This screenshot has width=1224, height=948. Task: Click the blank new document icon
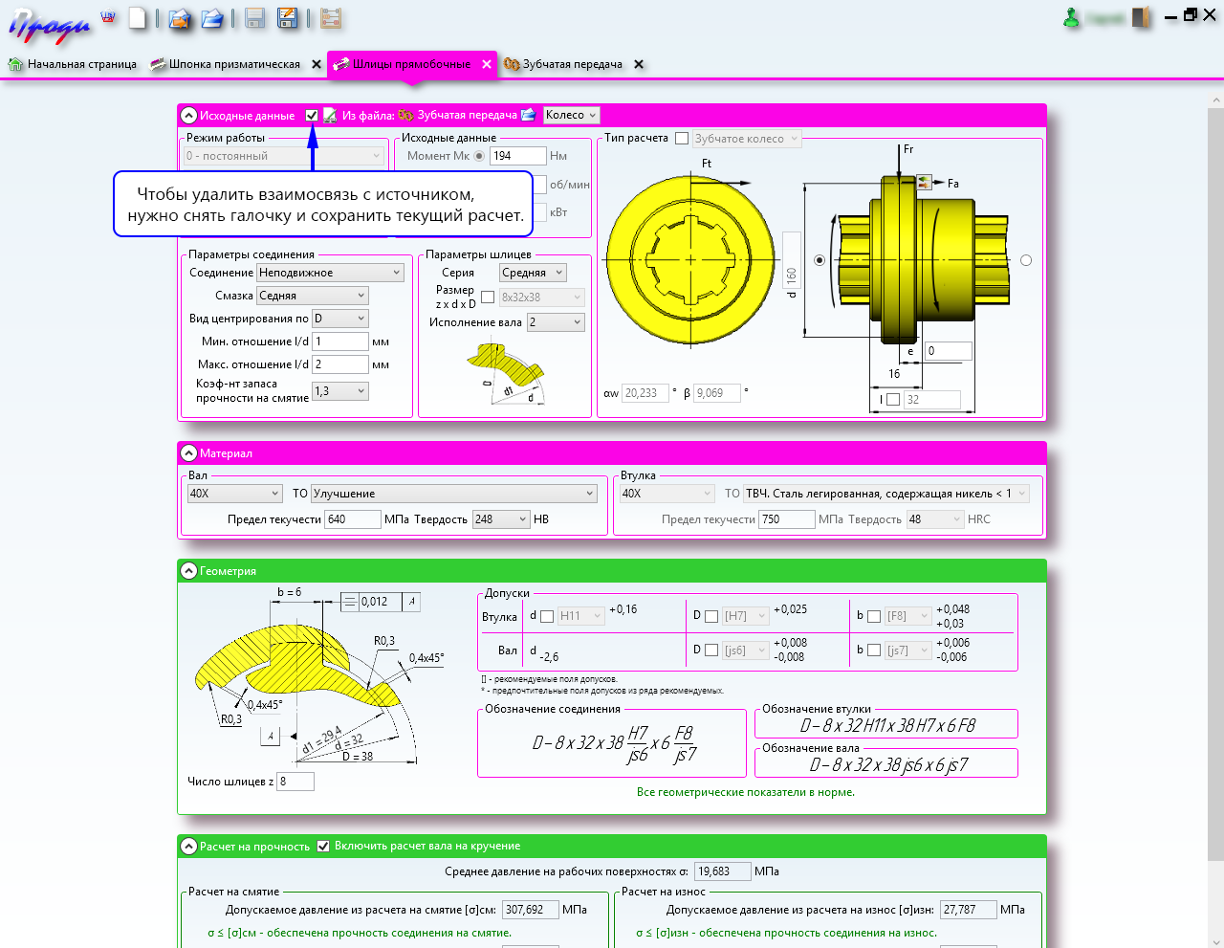139,18
